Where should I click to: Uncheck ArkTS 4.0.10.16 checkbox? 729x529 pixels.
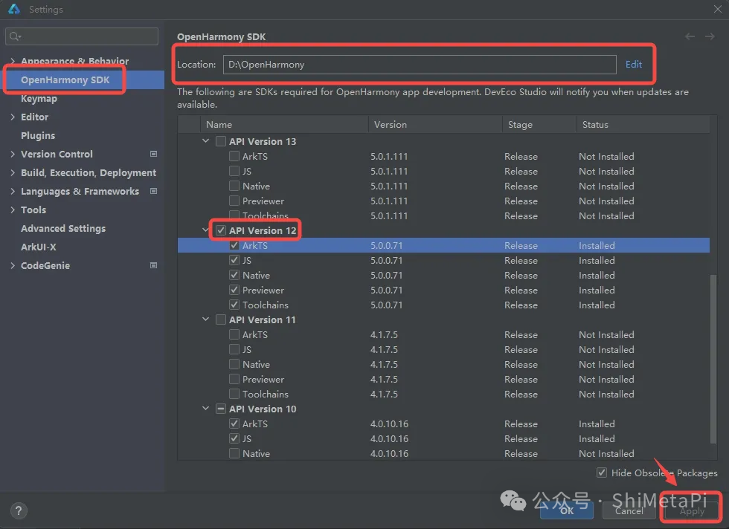point(234,423)
